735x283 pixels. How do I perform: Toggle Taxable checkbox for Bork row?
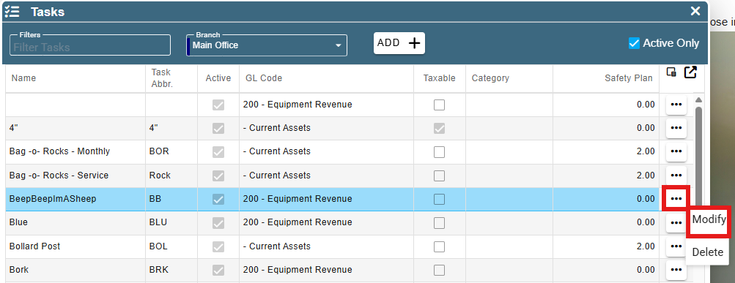pyautogui.click(x=439, y=270)
